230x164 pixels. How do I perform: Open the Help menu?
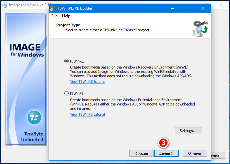[x=66, y=16]
